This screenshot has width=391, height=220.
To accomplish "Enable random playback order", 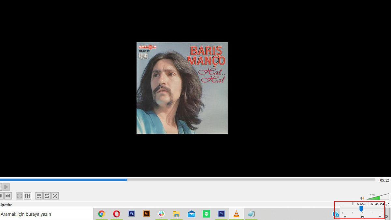I will pyautogui.click(x=54, y=196).
